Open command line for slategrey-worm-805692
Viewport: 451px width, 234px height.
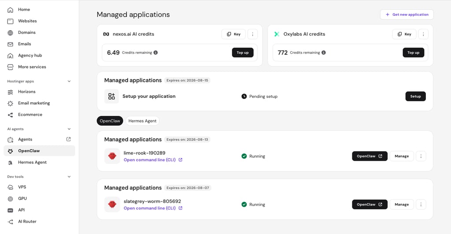[153, 208]
